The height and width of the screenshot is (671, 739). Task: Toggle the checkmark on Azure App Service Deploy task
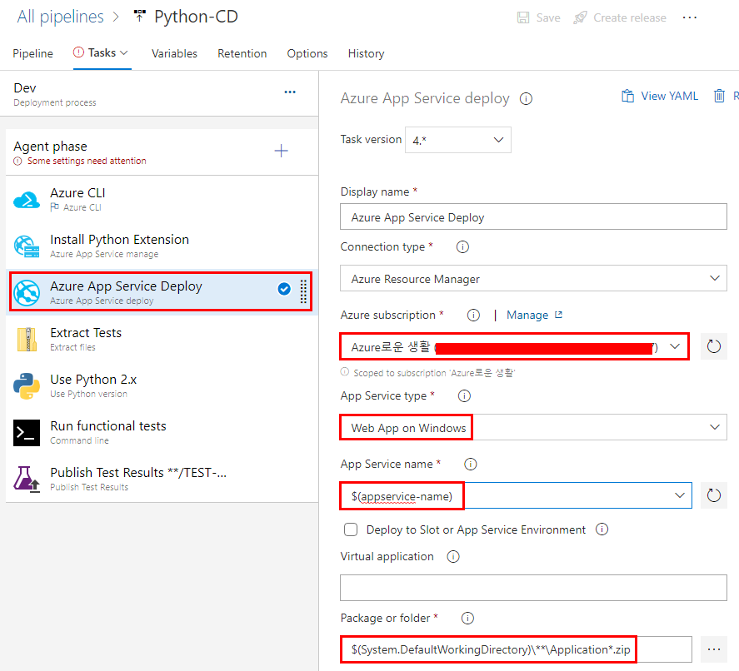[284, 289]
